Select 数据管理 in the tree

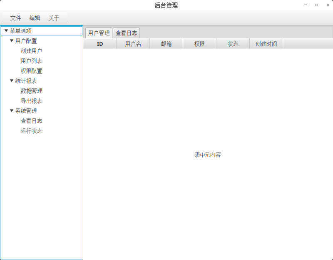coord(32,91)
